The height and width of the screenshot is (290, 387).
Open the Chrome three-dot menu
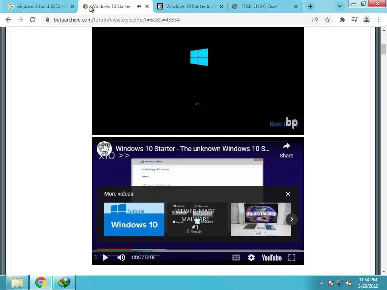coord(379,20)
